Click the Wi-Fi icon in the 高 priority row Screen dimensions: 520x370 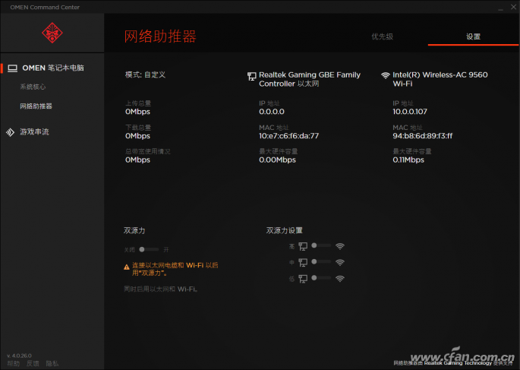(340, 246)
